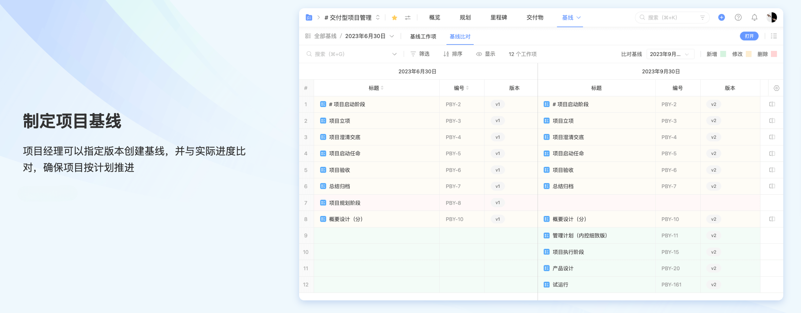Open the 里程碑 tab
801x313 pixels.
pos(498,17)
